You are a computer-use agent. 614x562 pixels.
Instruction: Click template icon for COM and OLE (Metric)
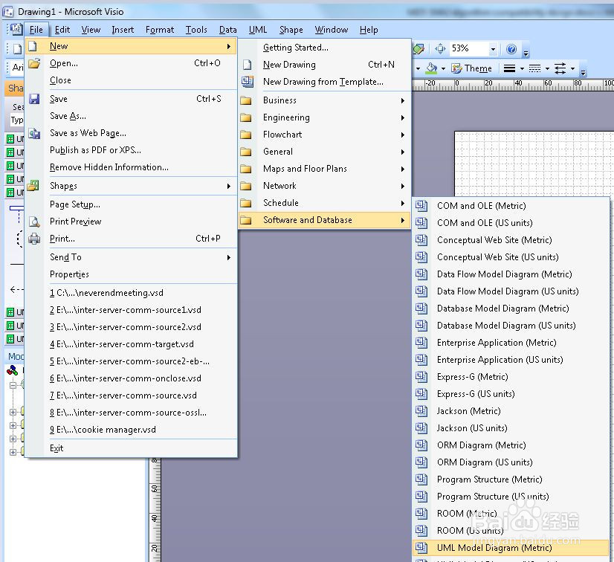[x=421, y=206]
